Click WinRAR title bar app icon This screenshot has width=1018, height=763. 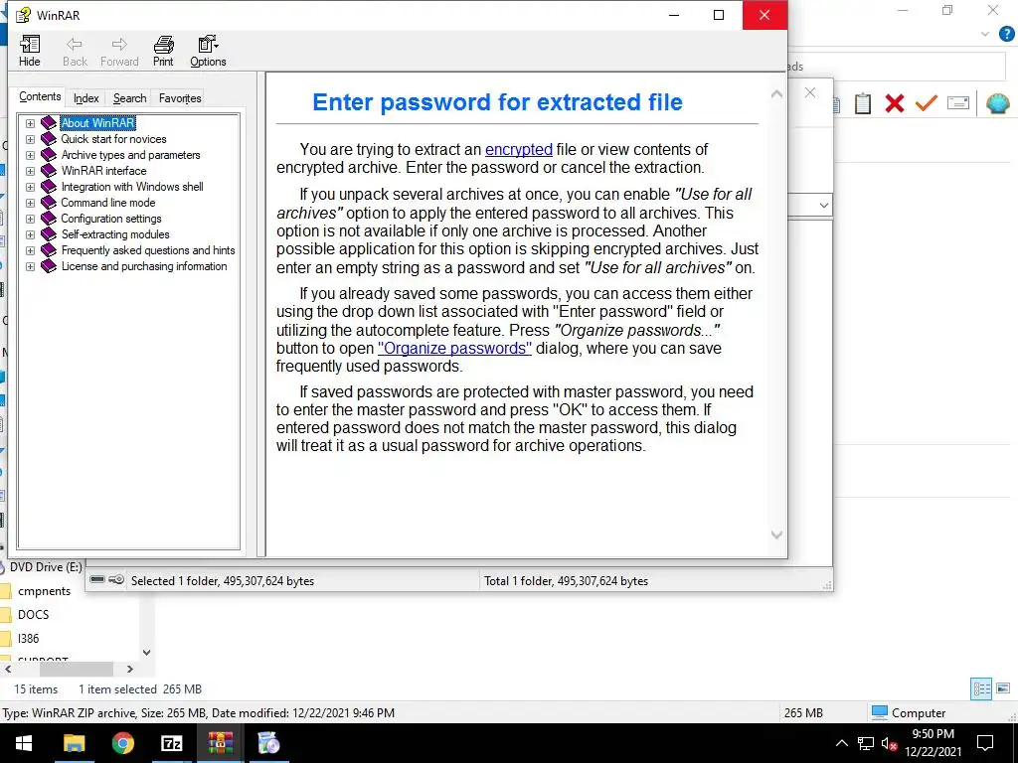pyautogui.click(x=23, y=15)
